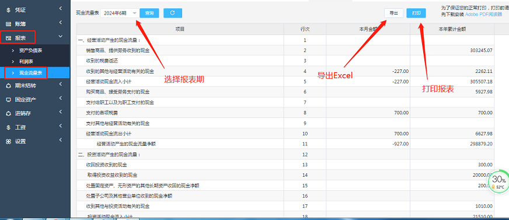Click the blue refresh icon button
The height and width of the screenshot is (220, 509).
click(173, 13)
